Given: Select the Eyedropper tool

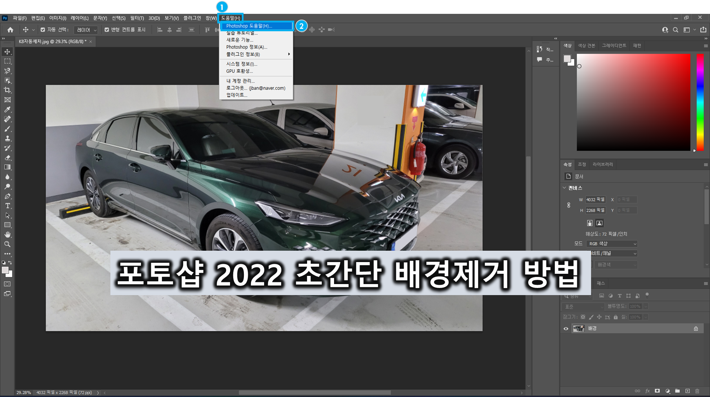Looking at the screenshot, I should pos(7,109).
